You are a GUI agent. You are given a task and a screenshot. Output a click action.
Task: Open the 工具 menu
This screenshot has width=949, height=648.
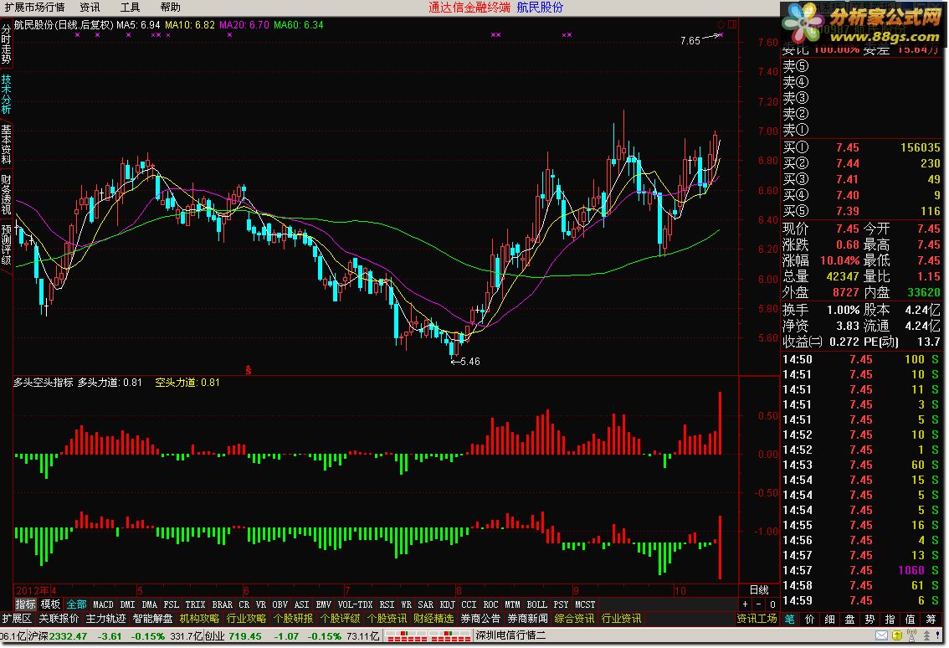pyautogui.click(x=130, y=8)
